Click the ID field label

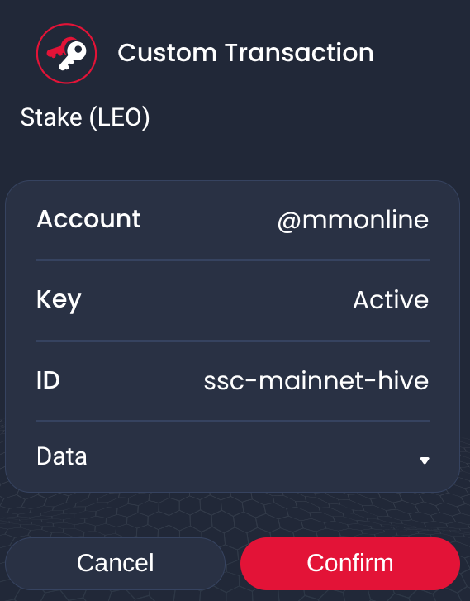[x=48, y=380]
